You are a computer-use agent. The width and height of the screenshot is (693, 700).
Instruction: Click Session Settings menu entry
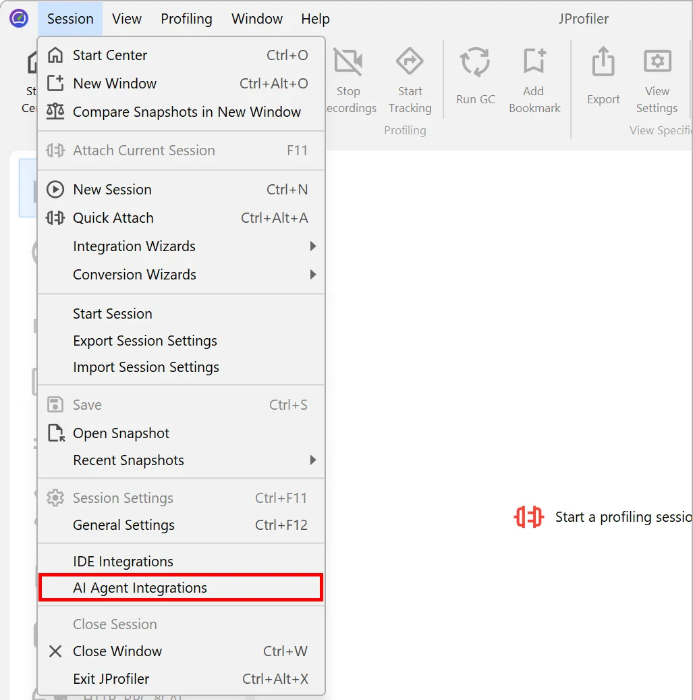[181, 497]
